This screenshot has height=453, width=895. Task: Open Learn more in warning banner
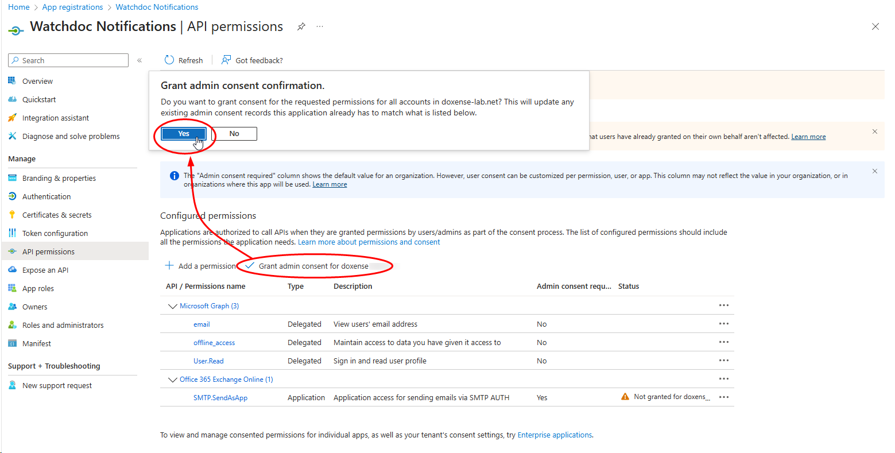click(808, 137)
